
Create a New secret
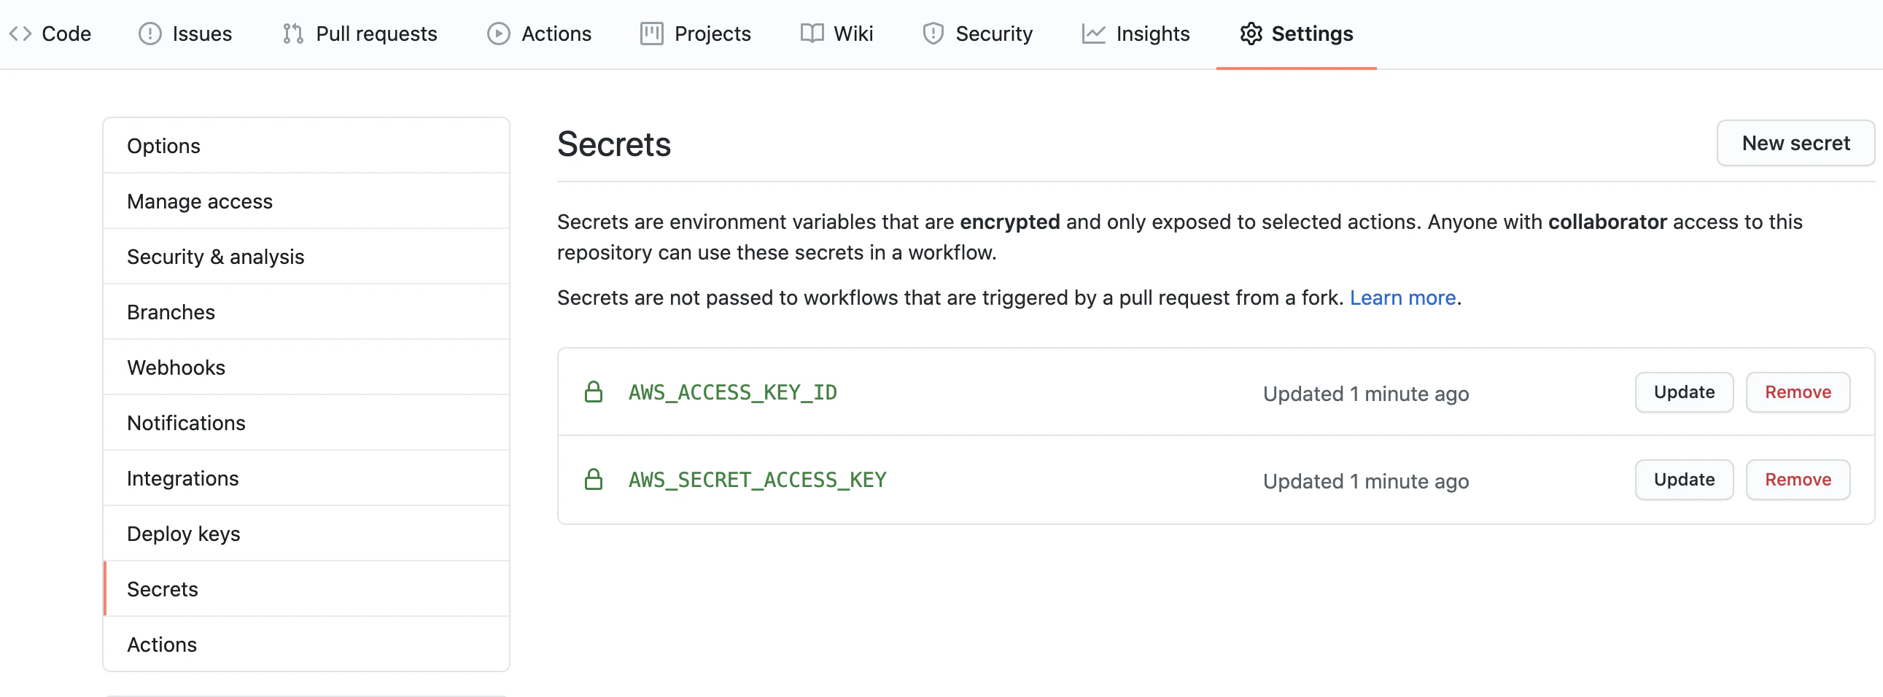1795,143
